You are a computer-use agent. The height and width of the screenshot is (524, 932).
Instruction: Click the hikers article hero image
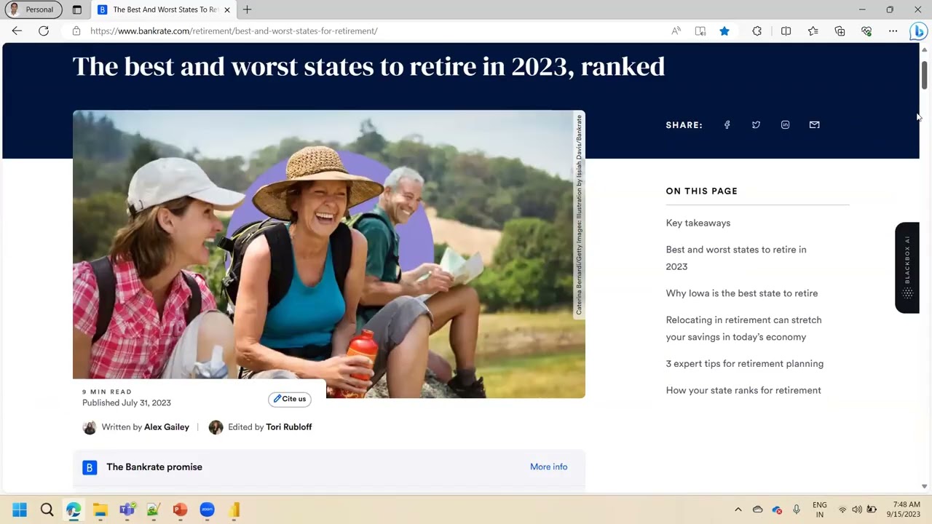(328, 254)
